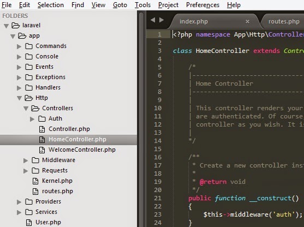The image size is (304, 227).
Task: Open the Goto menu
Action: (x=120, y=5)
